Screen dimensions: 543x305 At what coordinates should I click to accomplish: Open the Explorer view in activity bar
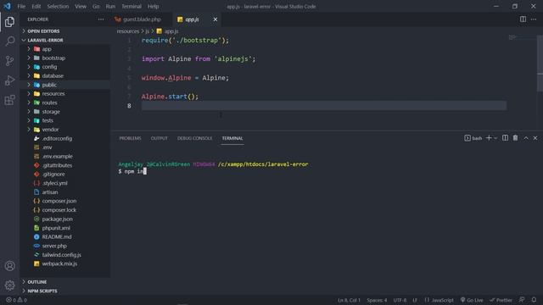9,22
